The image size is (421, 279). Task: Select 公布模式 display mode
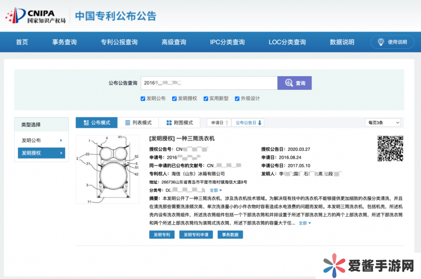96,122
